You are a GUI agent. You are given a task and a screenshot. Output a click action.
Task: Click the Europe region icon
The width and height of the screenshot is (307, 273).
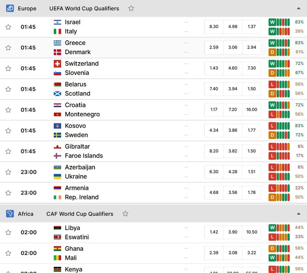click(10, 8)
